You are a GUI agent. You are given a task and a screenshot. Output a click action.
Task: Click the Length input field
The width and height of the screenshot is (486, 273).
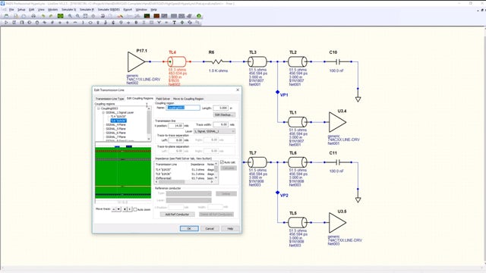click(221, 108)
